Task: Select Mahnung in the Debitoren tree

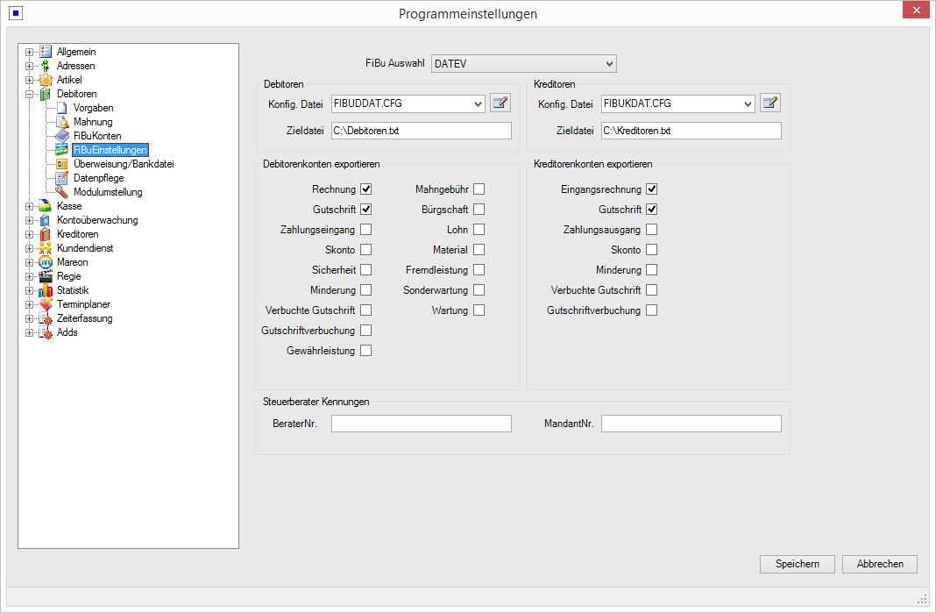Action: tap(92, 122)
